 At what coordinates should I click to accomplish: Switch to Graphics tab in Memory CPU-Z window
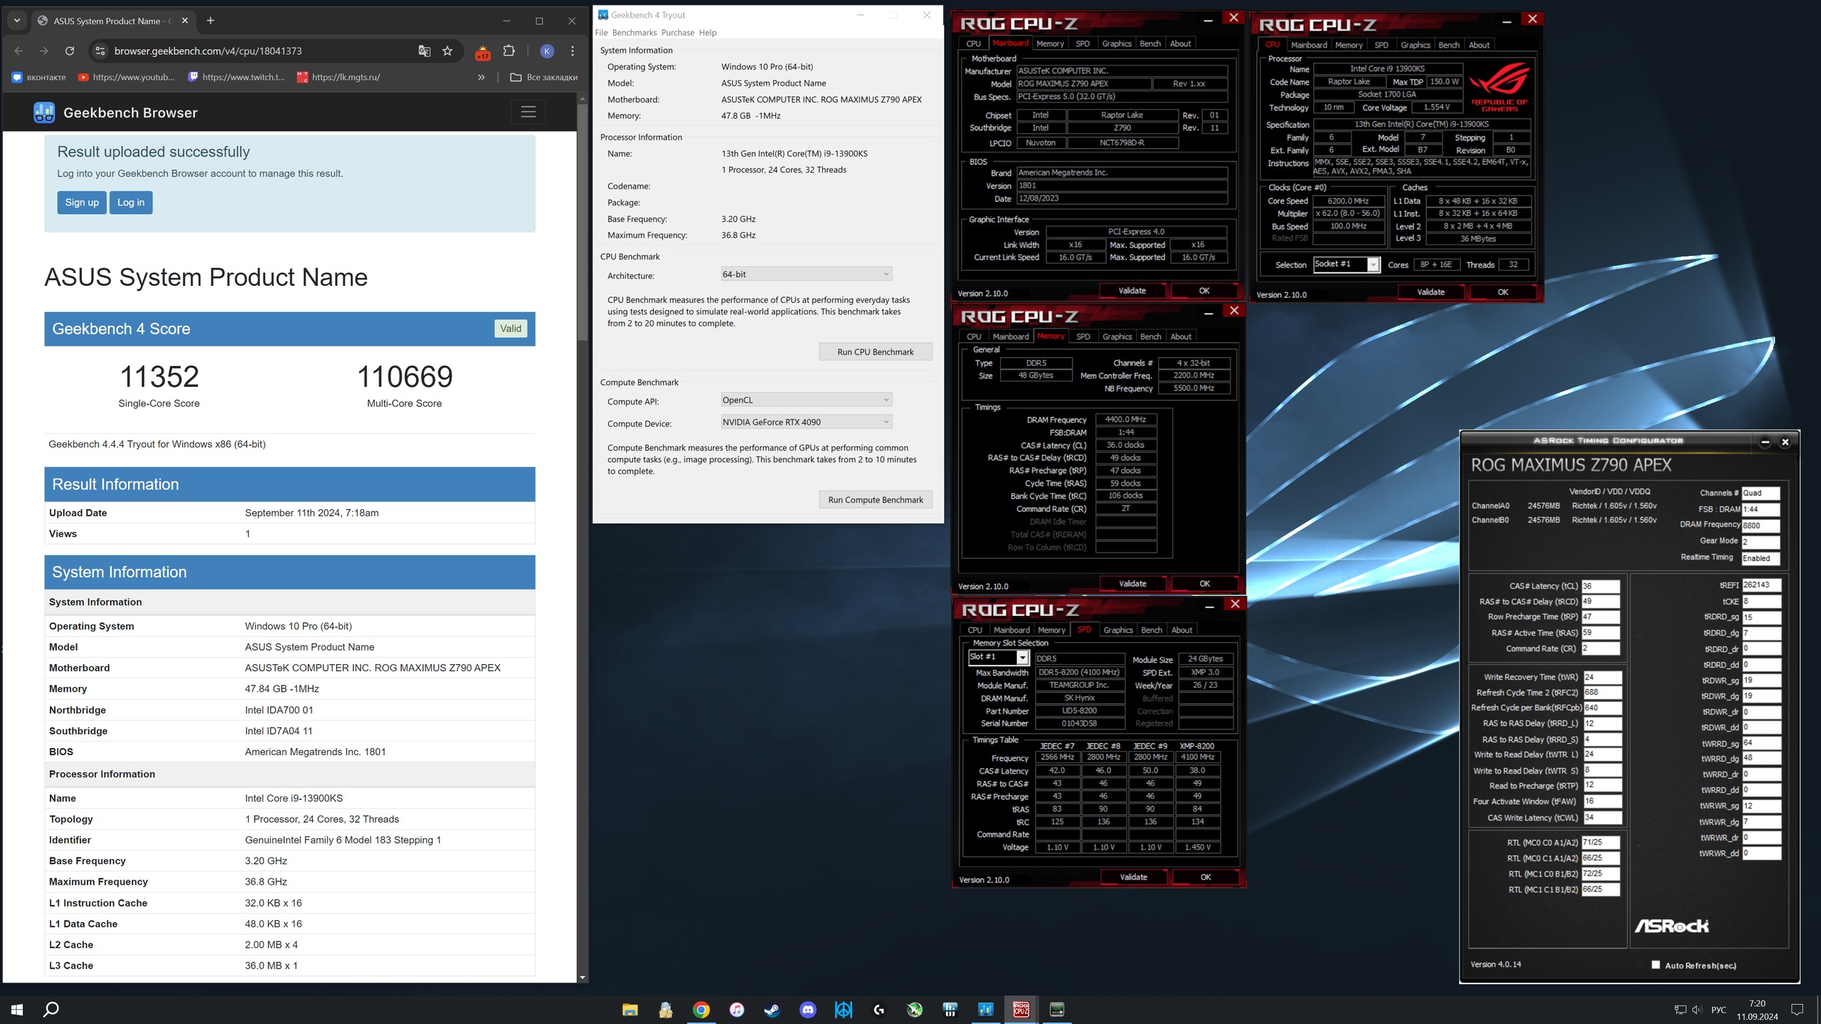[x=1117, y=337]
